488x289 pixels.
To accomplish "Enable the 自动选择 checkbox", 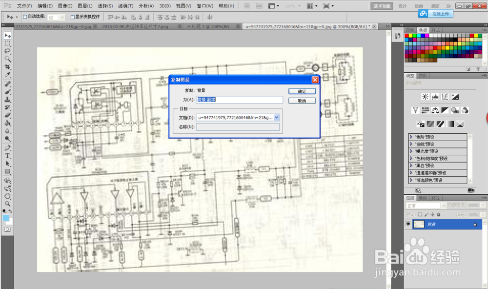I will point(25,17).
